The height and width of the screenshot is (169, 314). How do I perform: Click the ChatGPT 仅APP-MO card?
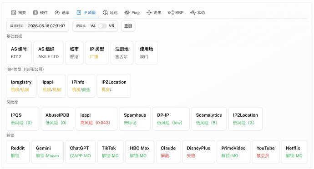point(80,152)
